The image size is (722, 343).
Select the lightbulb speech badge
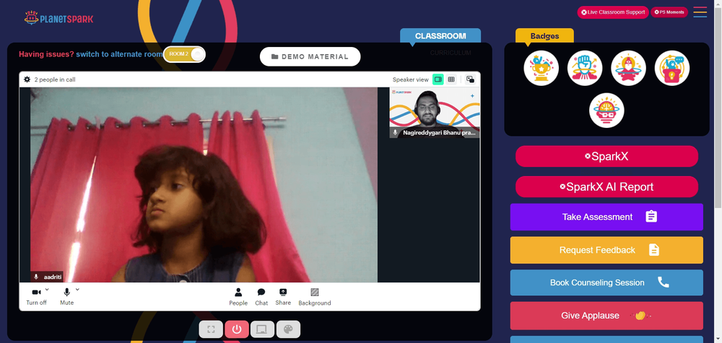(672, 68)
